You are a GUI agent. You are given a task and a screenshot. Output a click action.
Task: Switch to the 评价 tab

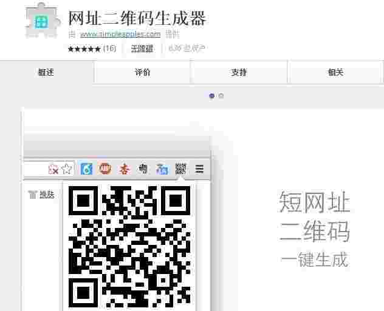pyautogui.click(x=143, y=72)
